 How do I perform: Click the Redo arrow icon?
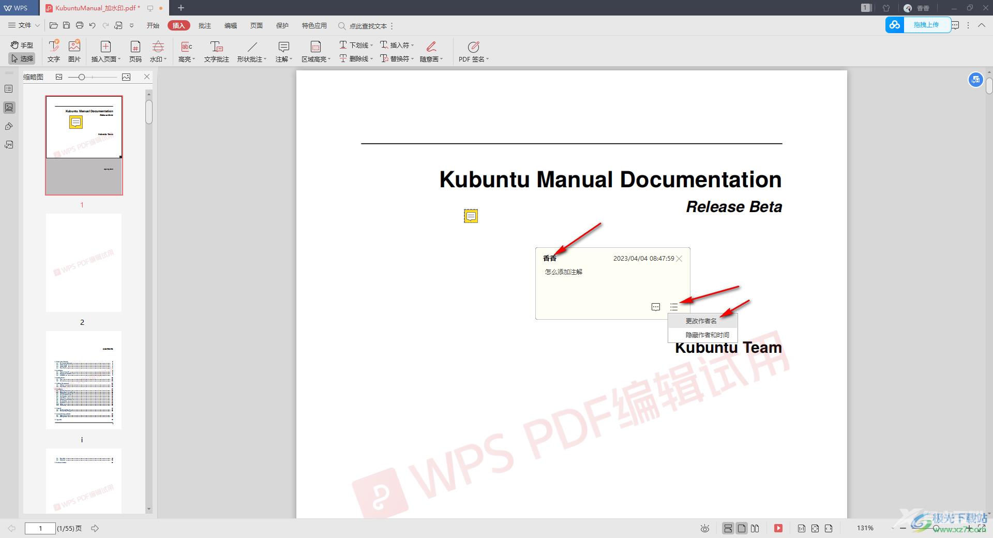coord(106,25)
